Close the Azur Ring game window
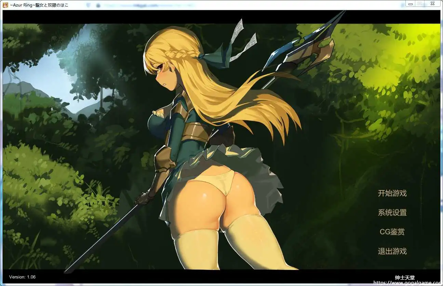 432,3
